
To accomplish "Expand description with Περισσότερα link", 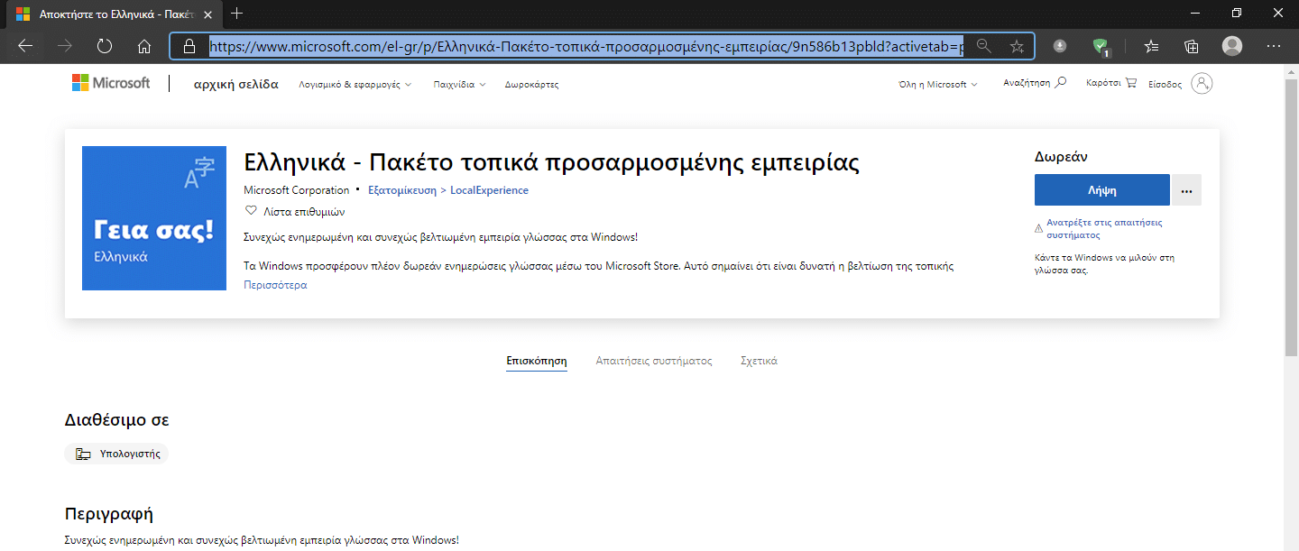I will point(276,285).
